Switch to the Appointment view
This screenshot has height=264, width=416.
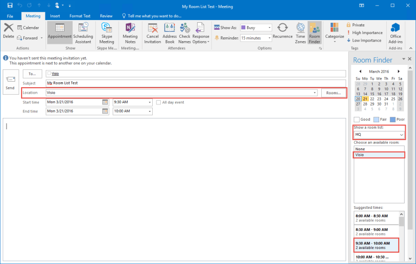coord(60,32)
